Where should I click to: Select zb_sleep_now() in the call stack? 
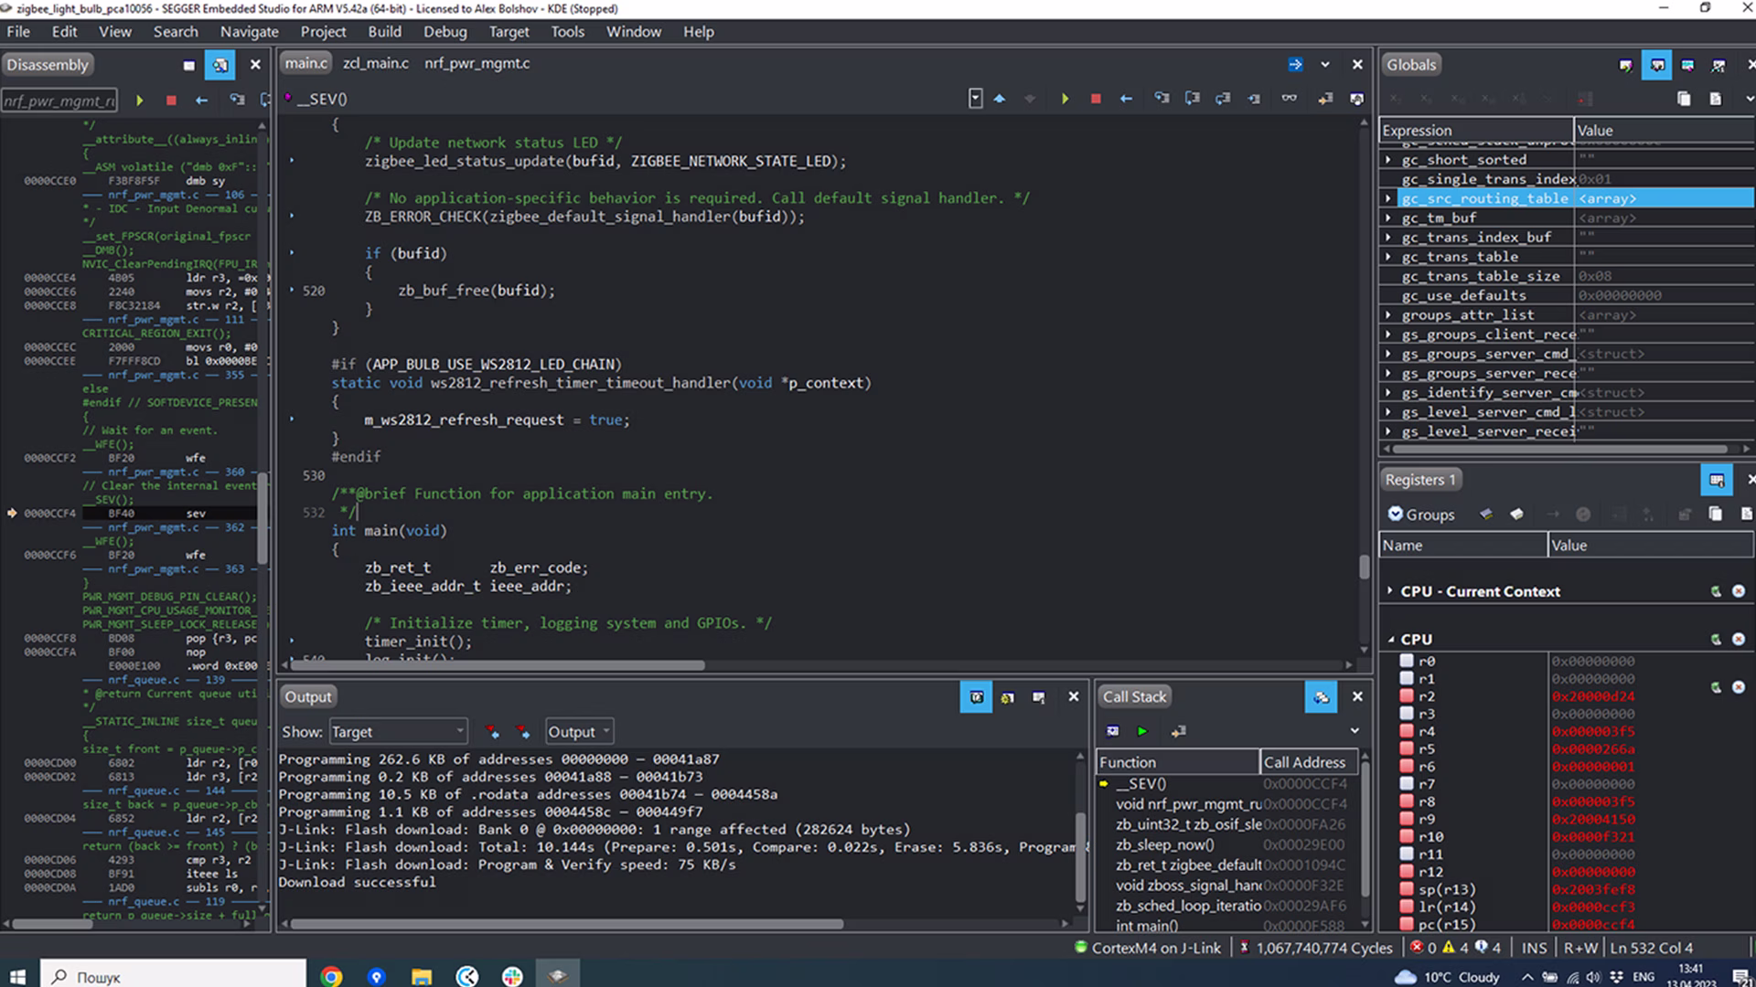1164,844
